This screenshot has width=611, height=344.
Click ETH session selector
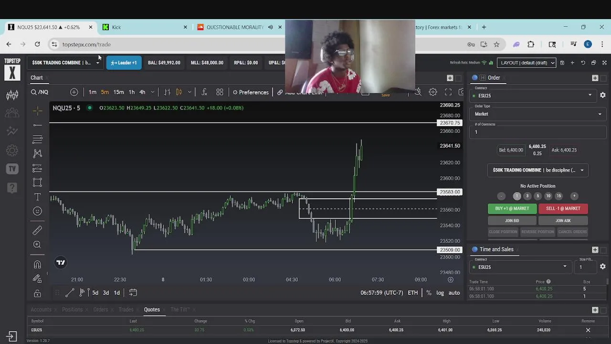(413, 293)
